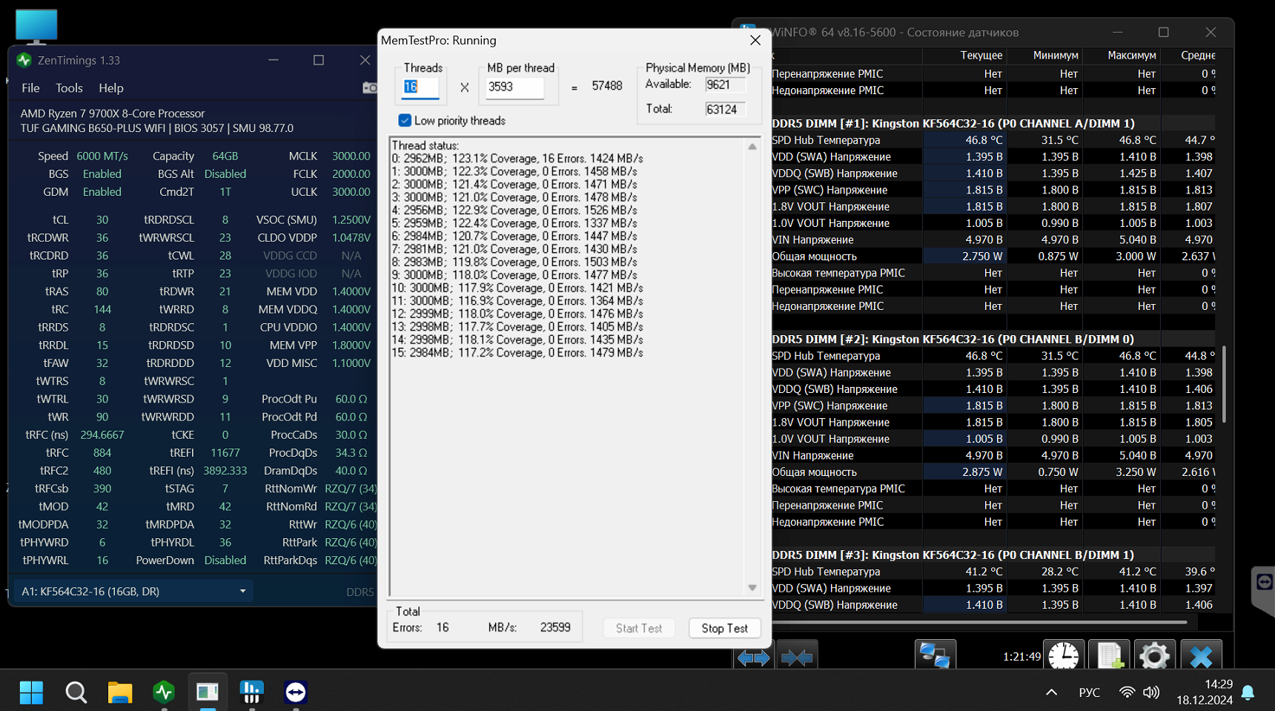Show hidden tray icons chevron
The image size is (1275, 711).
tap(1051, 692)
